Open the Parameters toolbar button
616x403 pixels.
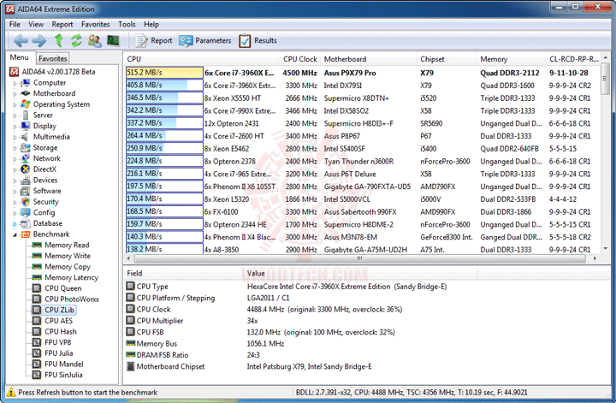[x=204, y=40]
